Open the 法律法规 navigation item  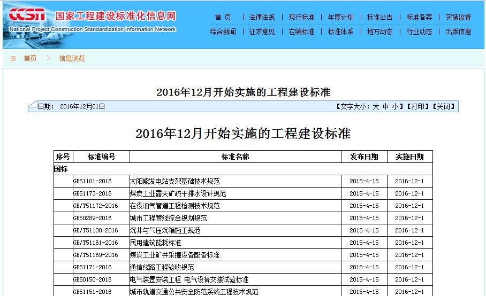(x=262, y=17)
